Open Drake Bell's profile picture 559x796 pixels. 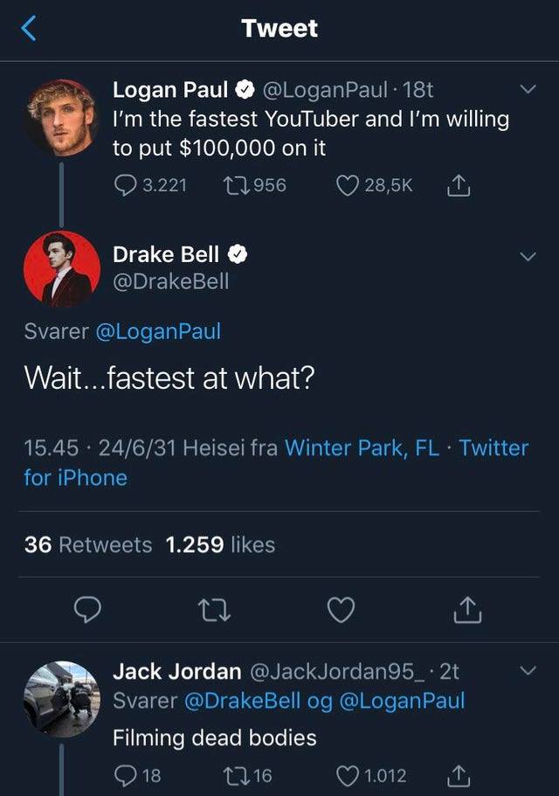point(62,269)
